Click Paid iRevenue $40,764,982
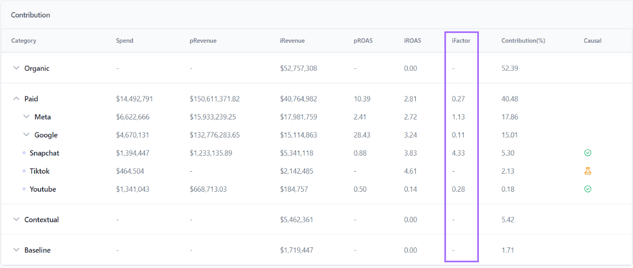 pyautogui.click(x=299, y=99)
